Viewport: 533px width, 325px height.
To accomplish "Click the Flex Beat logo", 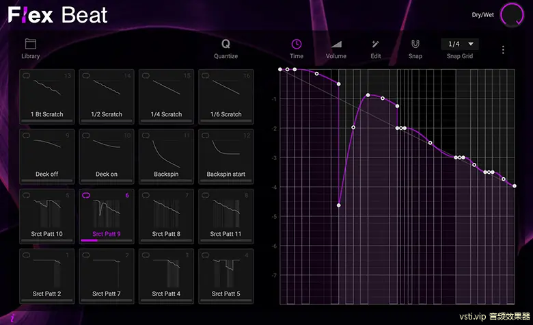I will point(57,15).
